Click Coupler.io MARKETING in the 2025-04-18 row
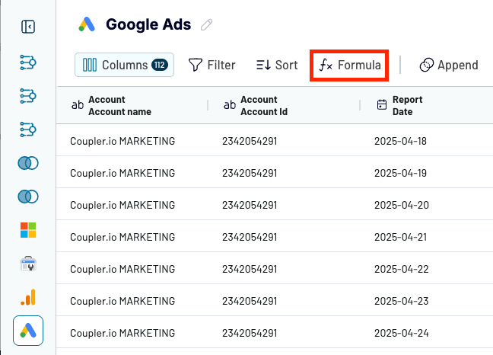 pos(122,141)
